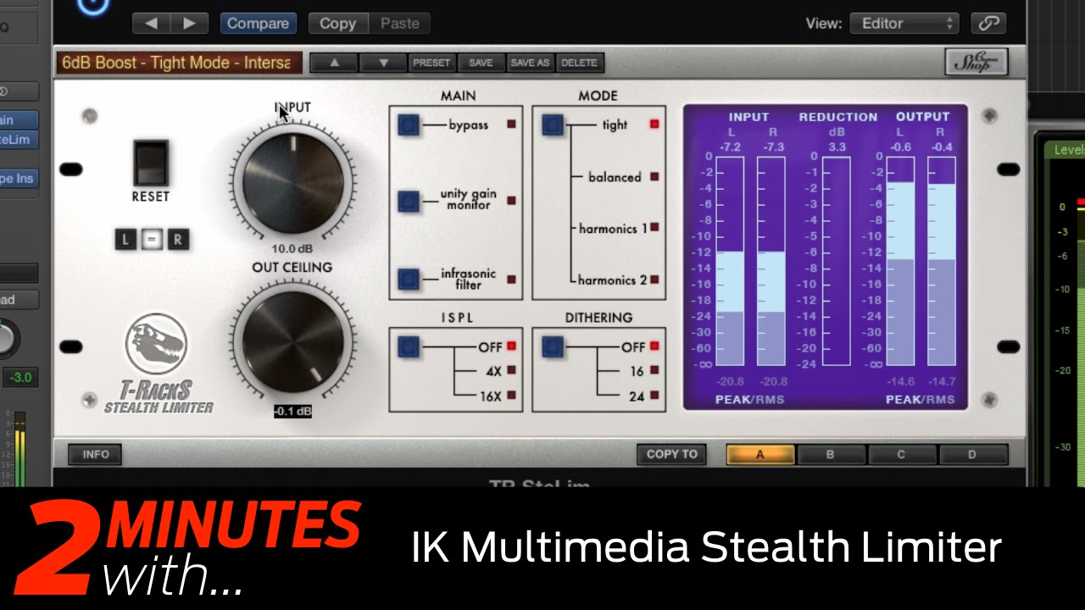This screenshot has width=1085, height=610.
Task: Click the Copy button
Action: pos(337,24)
